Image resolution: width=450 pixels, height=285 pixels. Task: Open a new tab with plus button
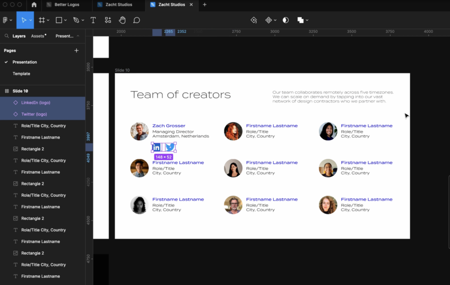click(205, 4)
